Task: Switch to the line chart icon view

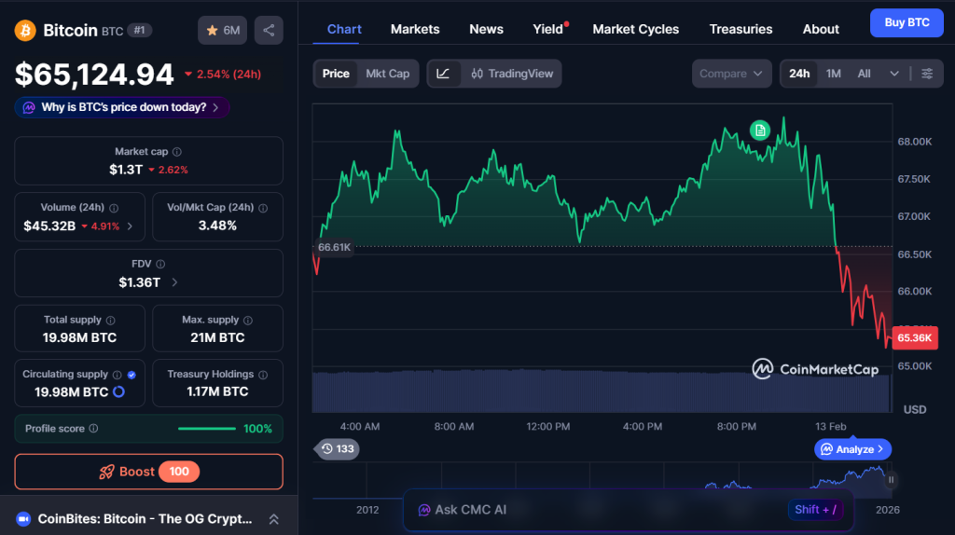Action: (443, 74)
